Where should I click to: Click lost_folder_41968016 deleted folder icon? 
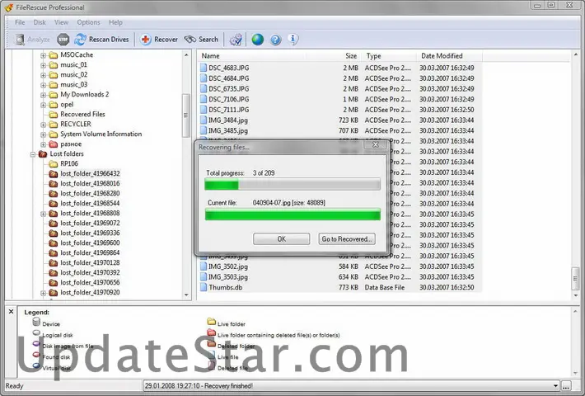(54, 183)
